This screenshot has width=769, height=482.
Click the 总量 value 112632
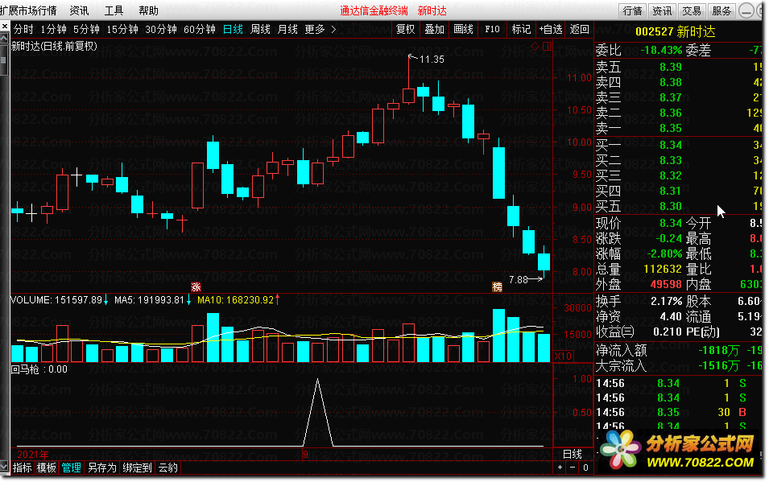(663, 270)
